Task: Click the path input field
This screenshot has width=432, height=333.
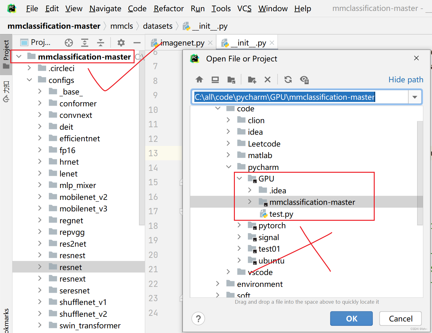Action: coord(300,97)
